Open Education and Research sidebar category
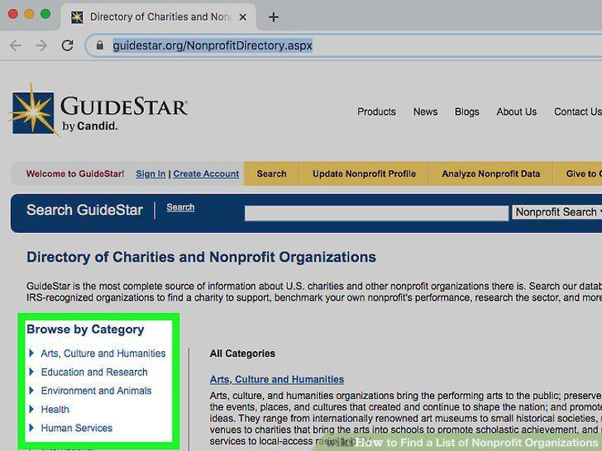Image resolution: width=602 pixels, height=451 pixels. coord(94,372)
